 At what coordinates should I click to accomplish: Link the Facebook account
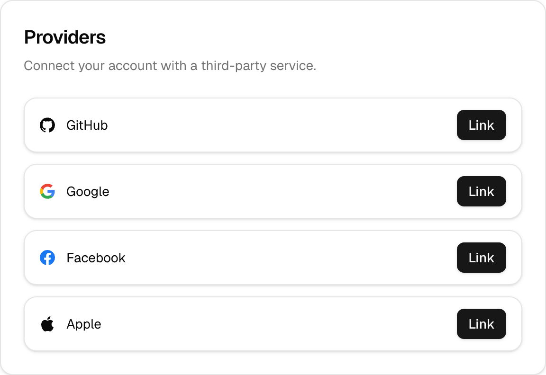click(481, 258)
